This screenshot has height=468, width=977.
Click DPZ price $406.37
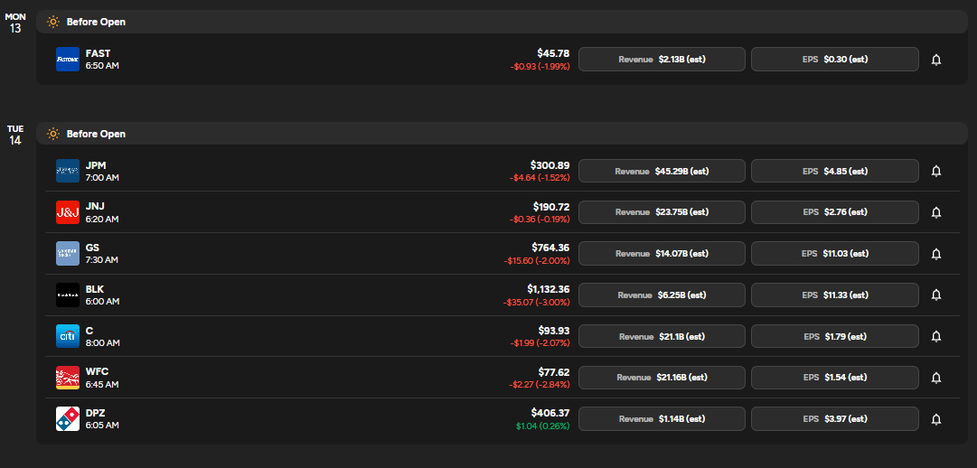point(550,413)
